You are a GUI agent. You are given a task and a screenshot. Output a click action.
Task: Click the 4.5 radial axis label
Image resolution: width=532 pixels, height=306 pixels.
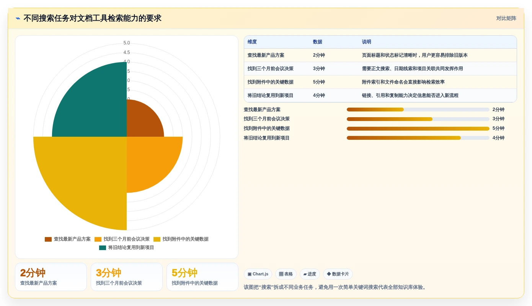[x=127, y=52]
